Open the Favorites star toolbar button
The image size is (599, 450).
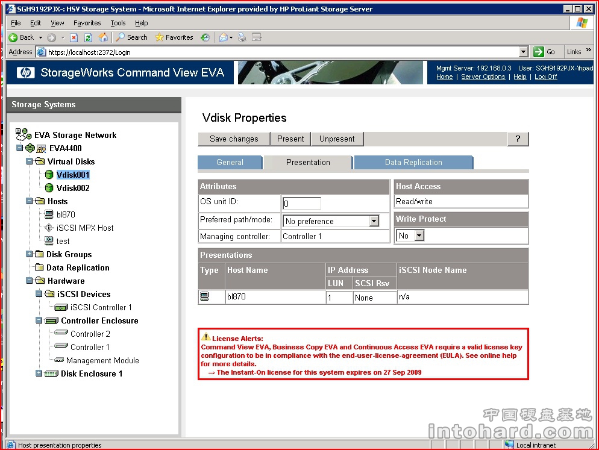coord(174,37)
